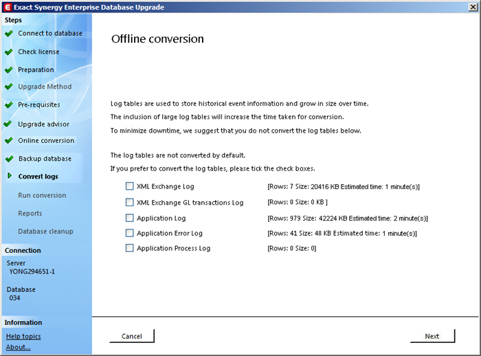Select the Online conversion step
The height and width of the screenshot is (356, 481).
(x=46, y=141)
